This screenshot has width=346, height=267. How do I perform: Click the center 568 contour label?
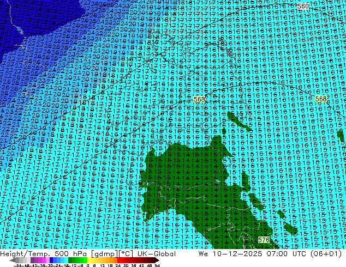[x=199, y=99]
